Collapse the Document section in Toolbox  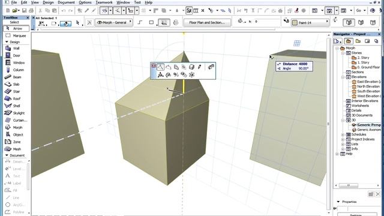pos(7,155)
